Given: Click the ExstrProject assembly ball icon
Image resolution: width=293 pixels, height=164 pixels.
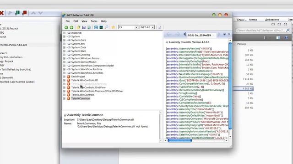Looking at the screenshot, I should click(68, 77).
